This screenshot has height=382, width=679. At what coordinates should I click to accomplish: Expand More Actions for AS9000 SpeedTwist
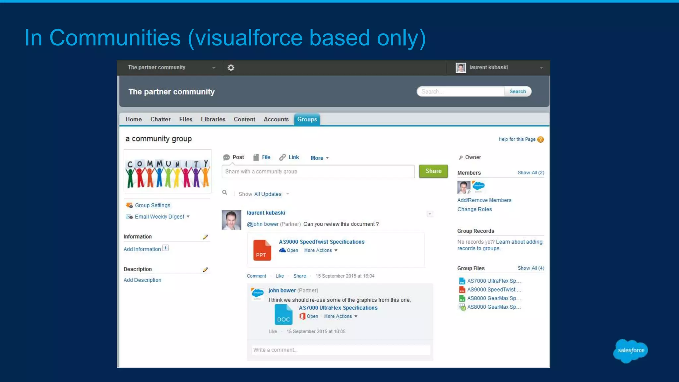tap(321, 250)
